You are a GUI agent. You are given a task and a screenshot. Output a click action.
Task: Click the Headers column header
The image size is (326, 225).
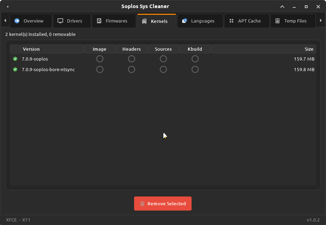click(132, 49)
